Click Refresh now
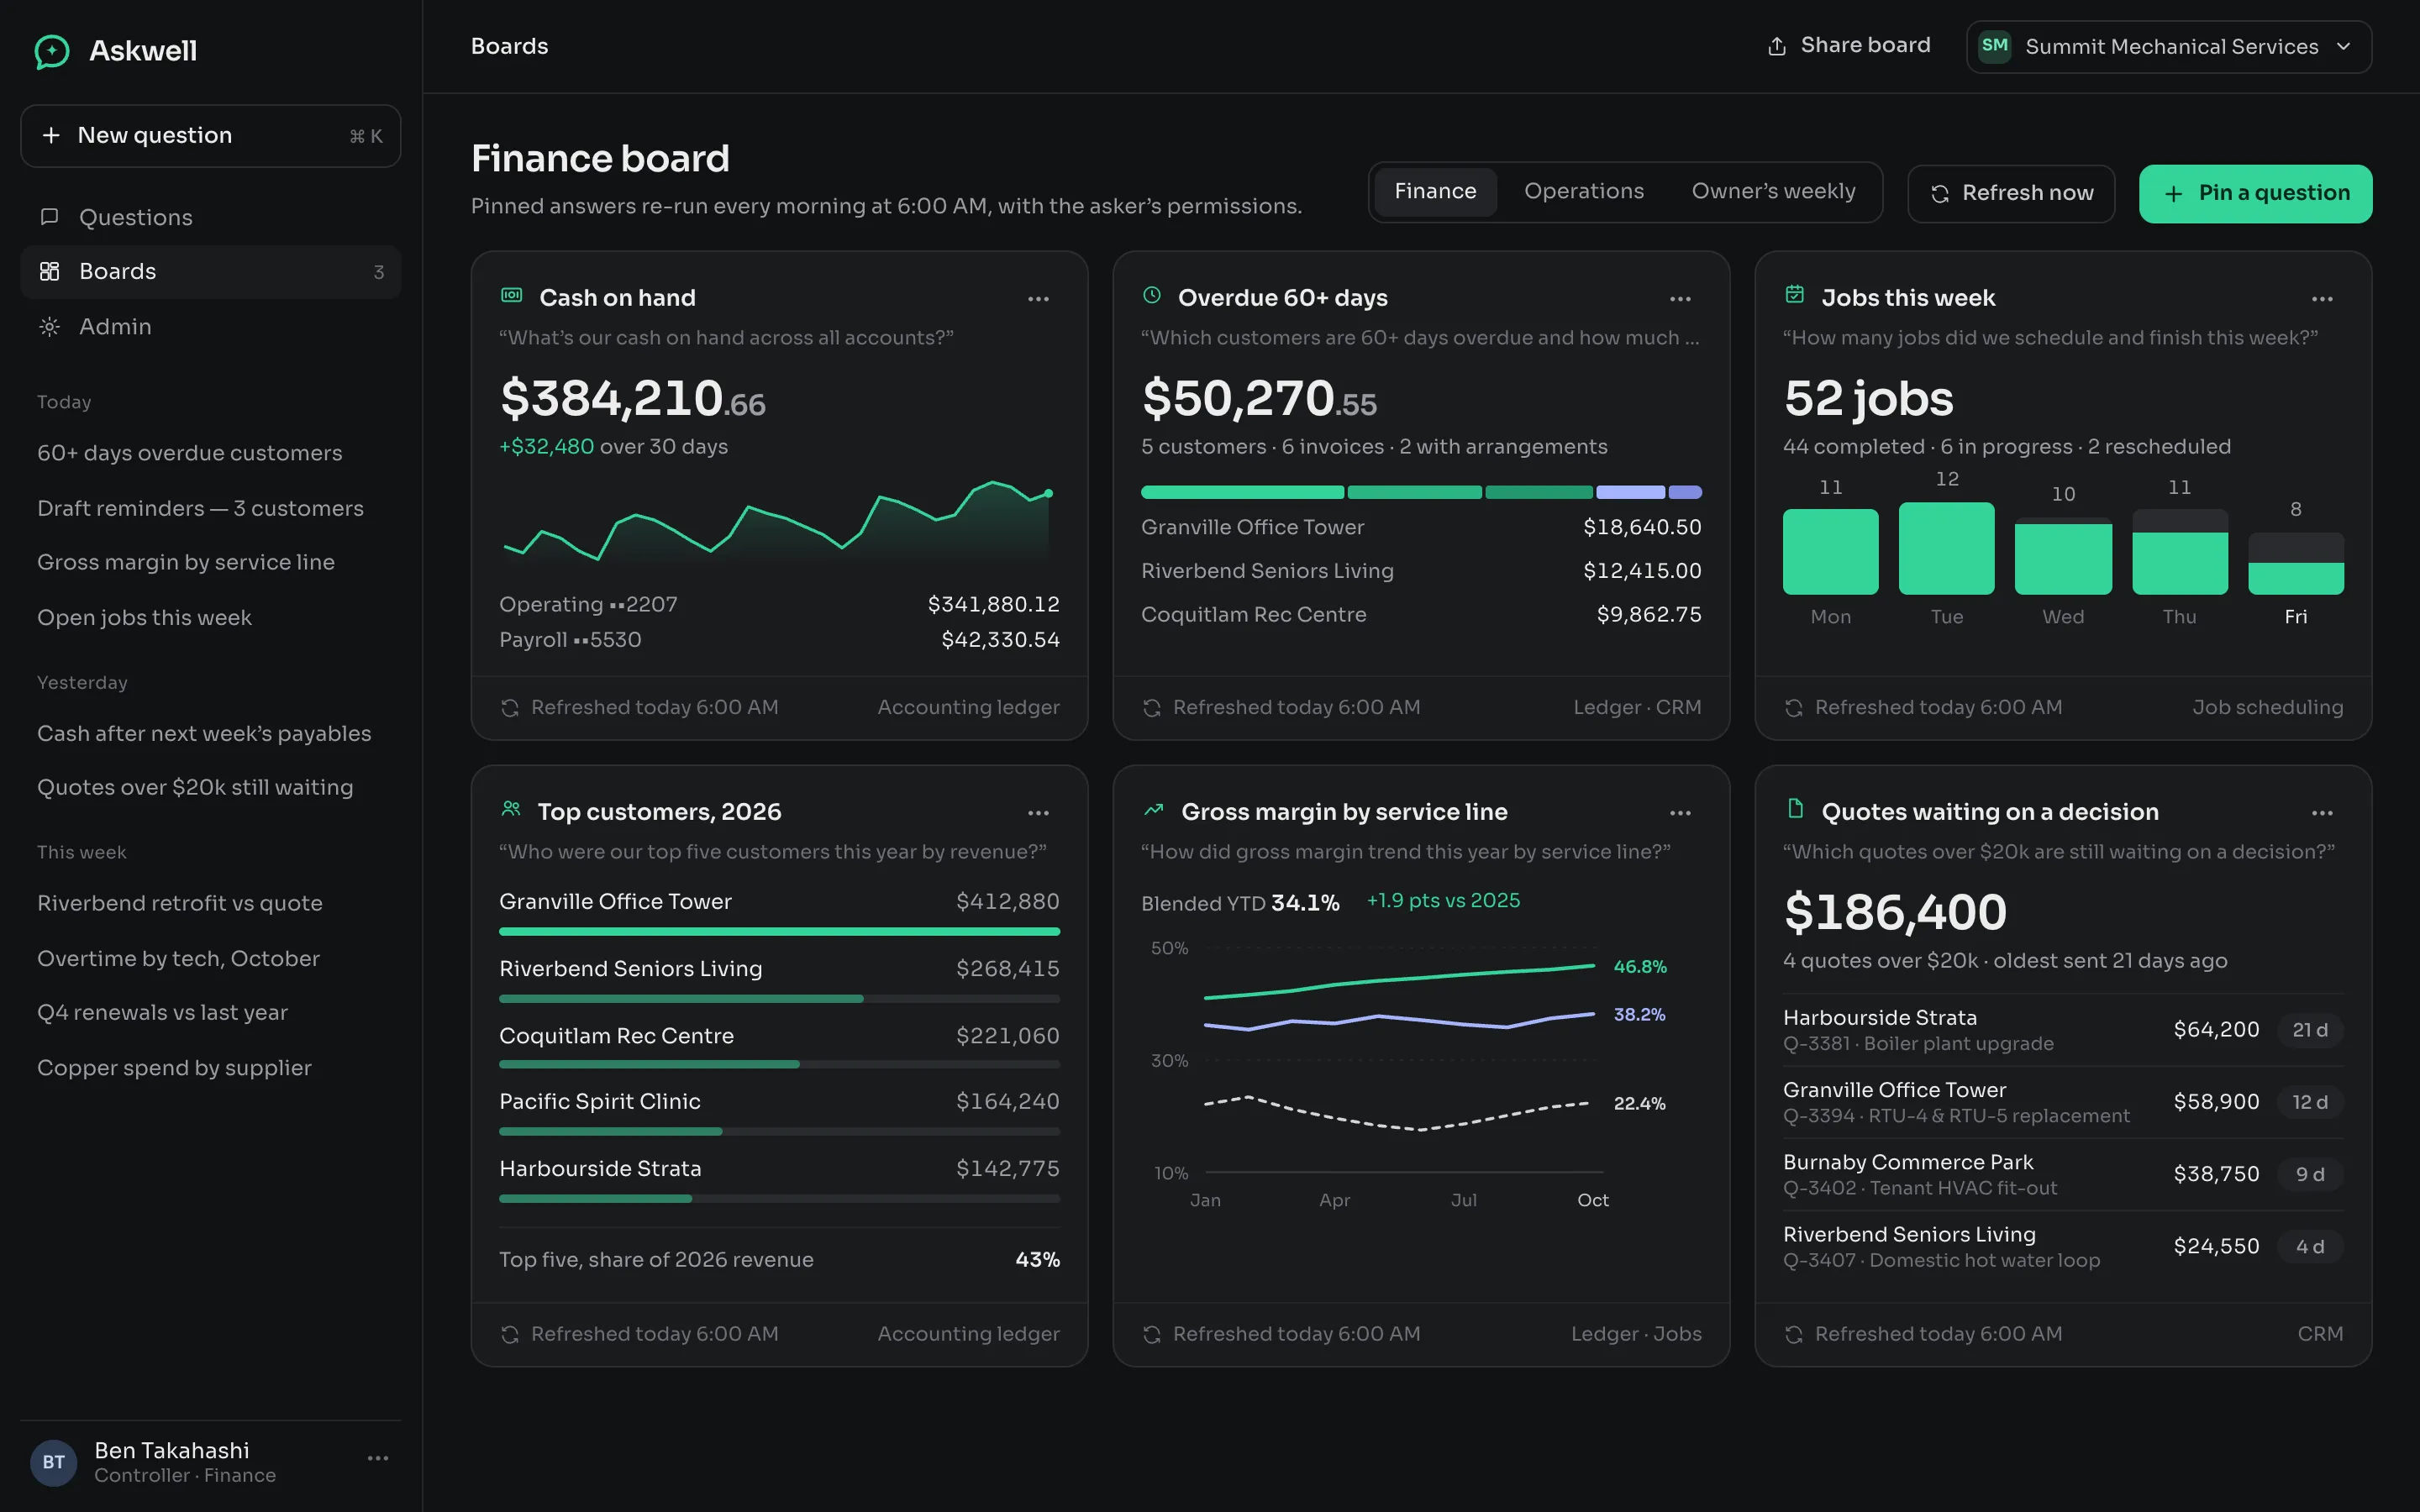 [x=2011, y=194]
